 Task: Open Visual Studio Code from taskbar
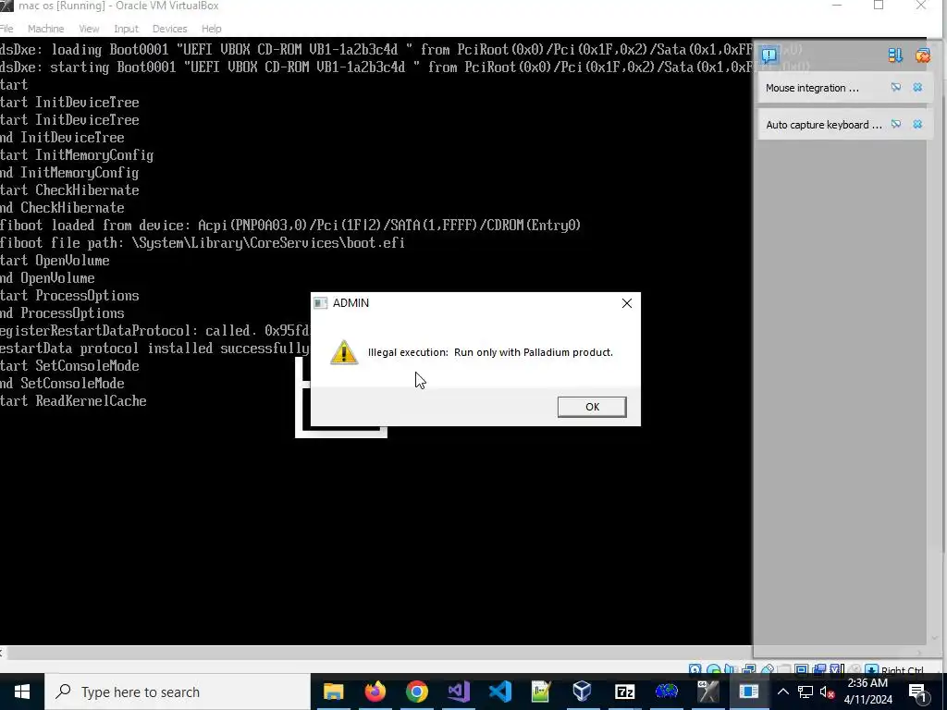point(500,692)
